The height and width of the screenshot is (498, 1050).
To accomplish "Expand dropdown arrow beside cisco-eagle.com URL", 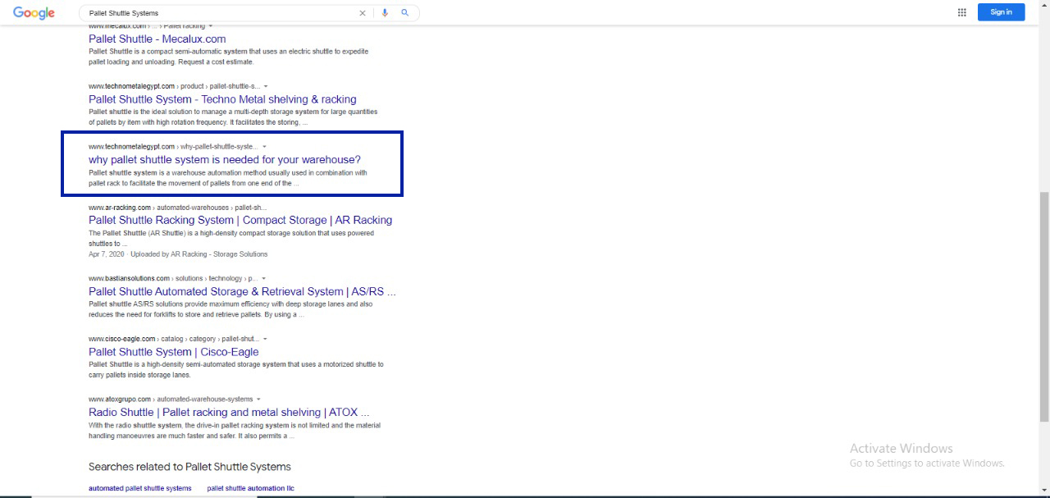I will [265, 339].
